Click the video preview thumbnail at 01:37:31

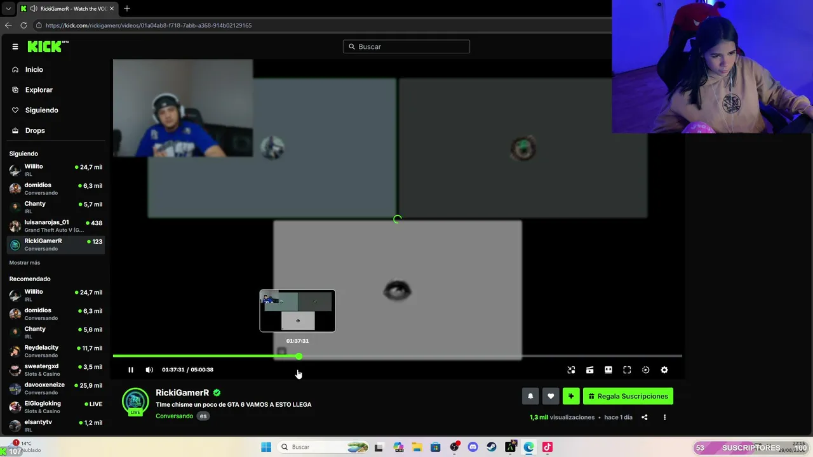coord(297,311)
